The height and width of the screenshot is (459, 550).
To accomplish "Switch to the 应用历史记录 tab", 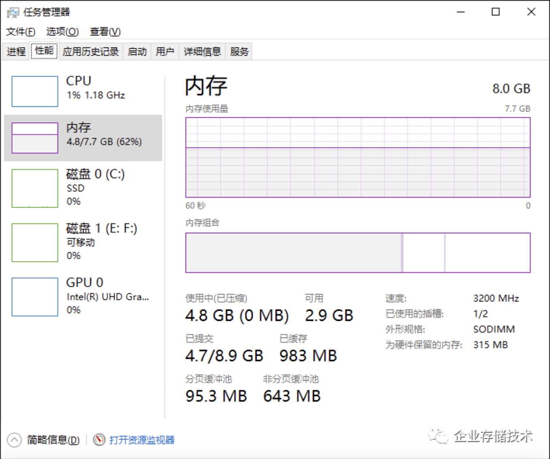I will pos(91,52).
